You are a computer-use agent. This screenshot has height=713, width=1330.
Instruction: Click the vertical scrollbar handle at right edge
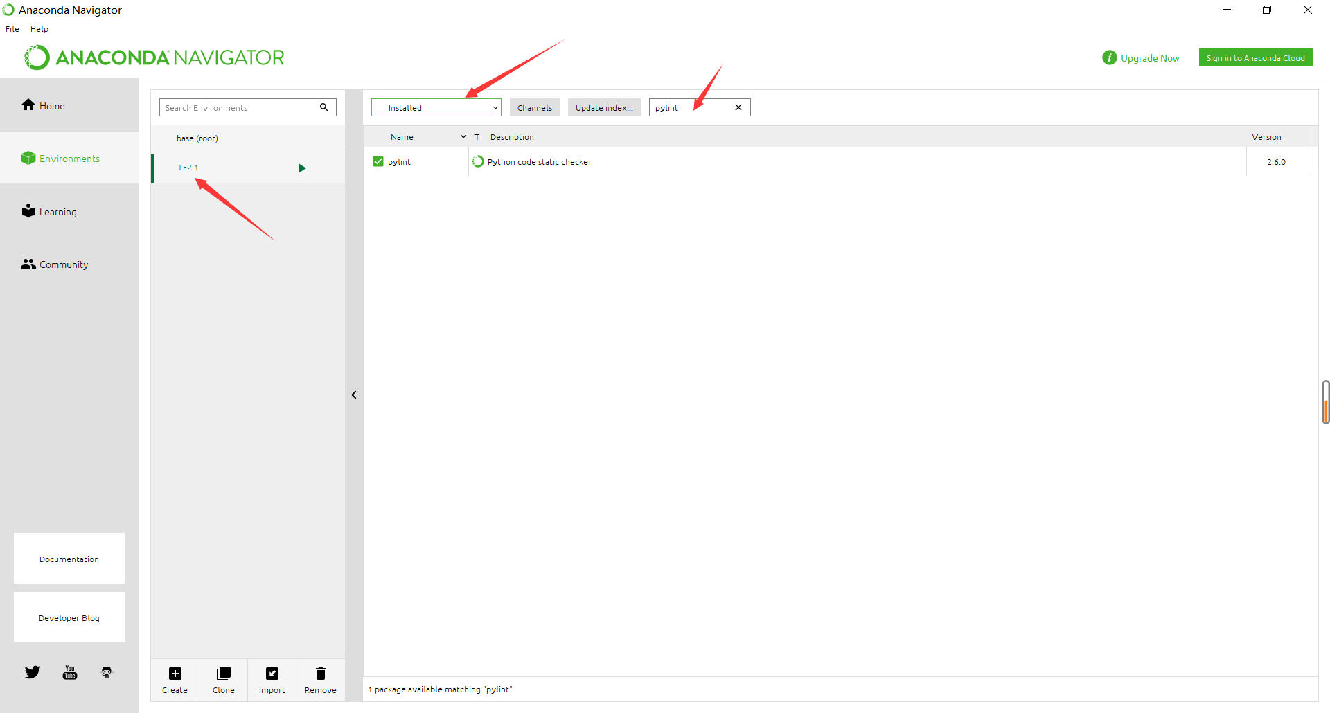(1325, 401)
